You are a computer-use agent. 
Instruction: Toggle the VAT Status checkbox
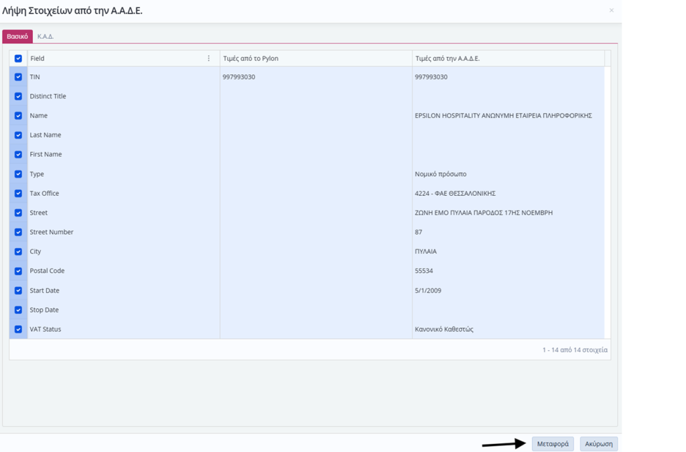point(18,329)
